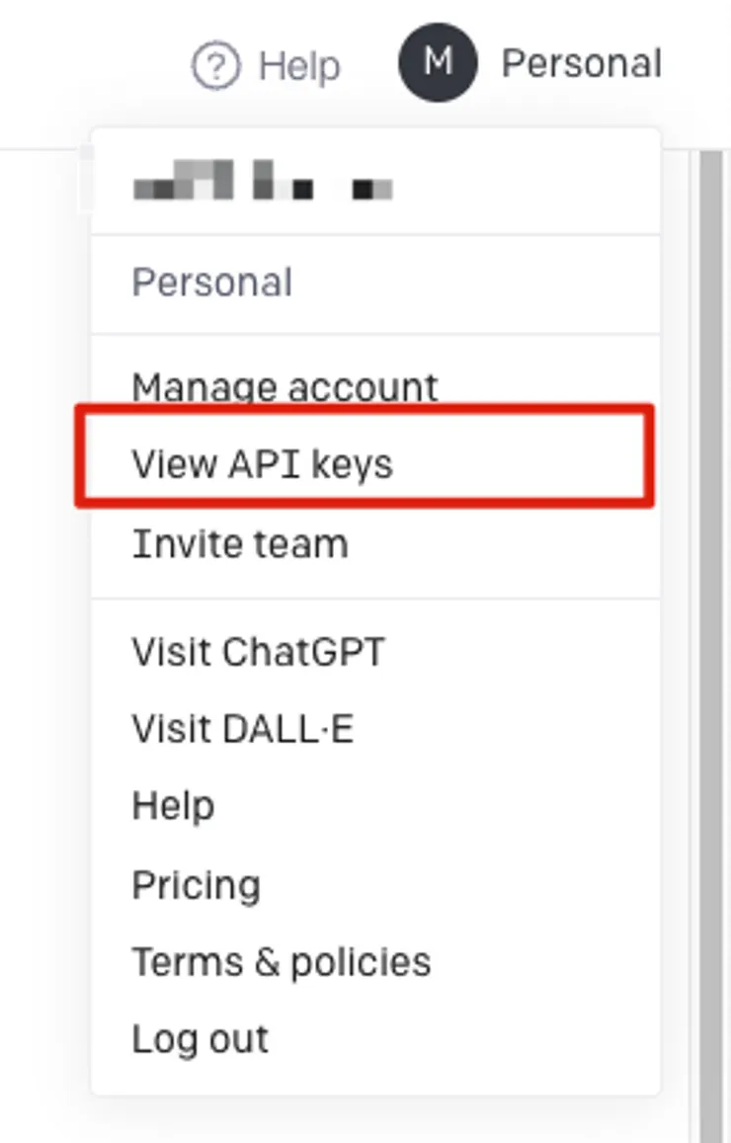Click the round M avatar icon
The width and height of the screenshot is (731, 1143).
pos(438,64)
